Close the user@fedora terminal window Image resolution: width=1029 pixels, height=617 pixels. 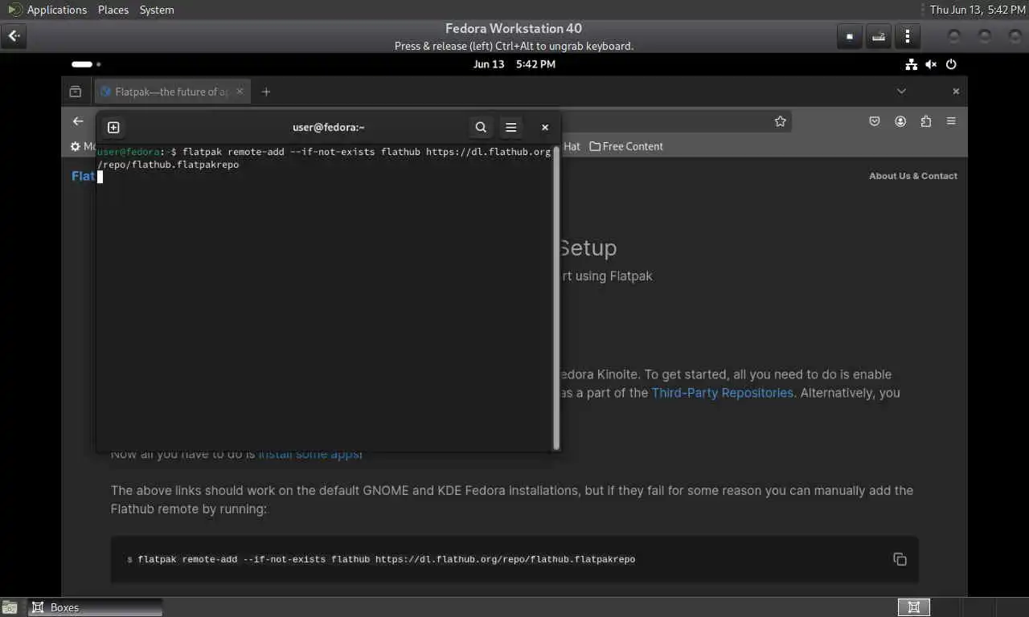[545, 127]
